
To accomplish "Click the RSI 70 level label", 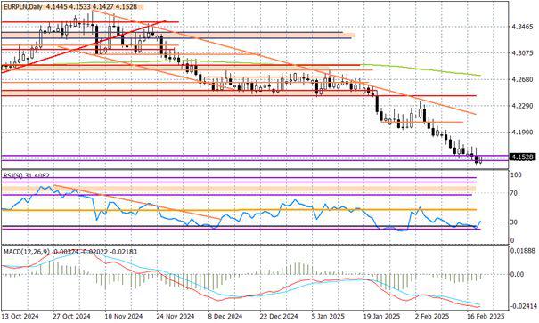I will click(x=514, y=193).
